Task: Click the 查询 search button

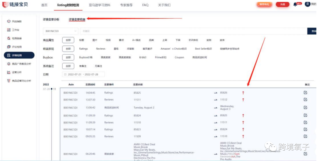Action: (312, 31)
